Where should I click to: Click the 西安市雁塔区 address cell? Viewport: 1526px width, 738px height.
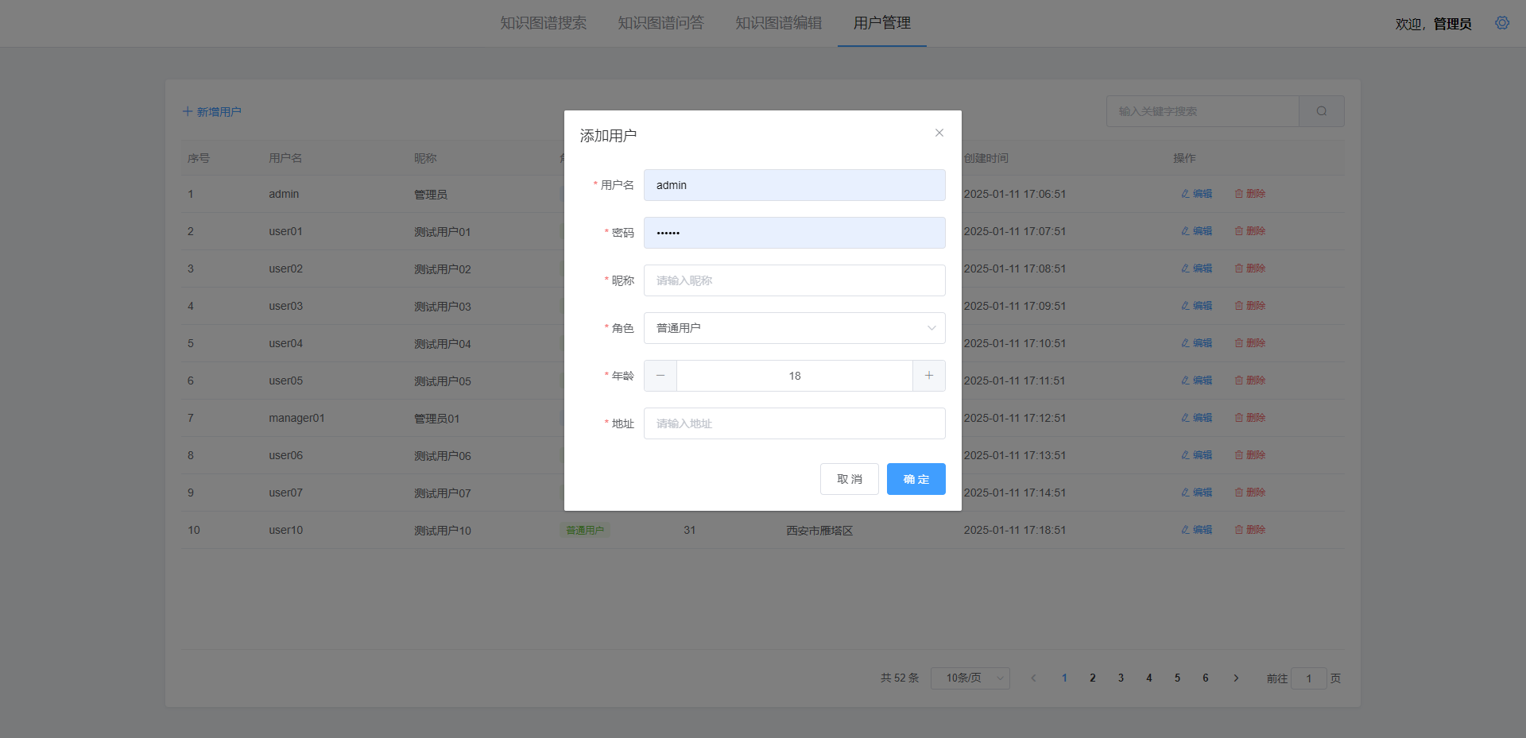click(819, 531)
